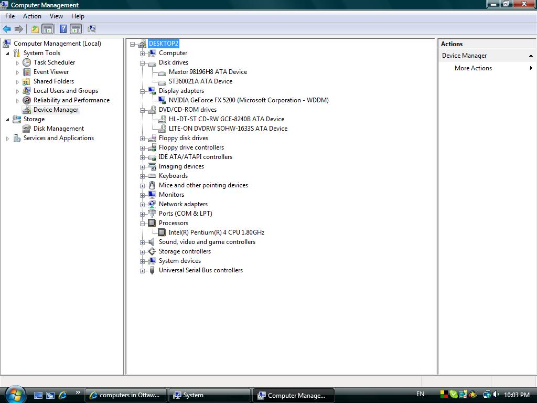Toggle Show/Hide Action Pane button
Image resolution: width=537 pixels, height=403 pixels.
[x=76, y=29]
